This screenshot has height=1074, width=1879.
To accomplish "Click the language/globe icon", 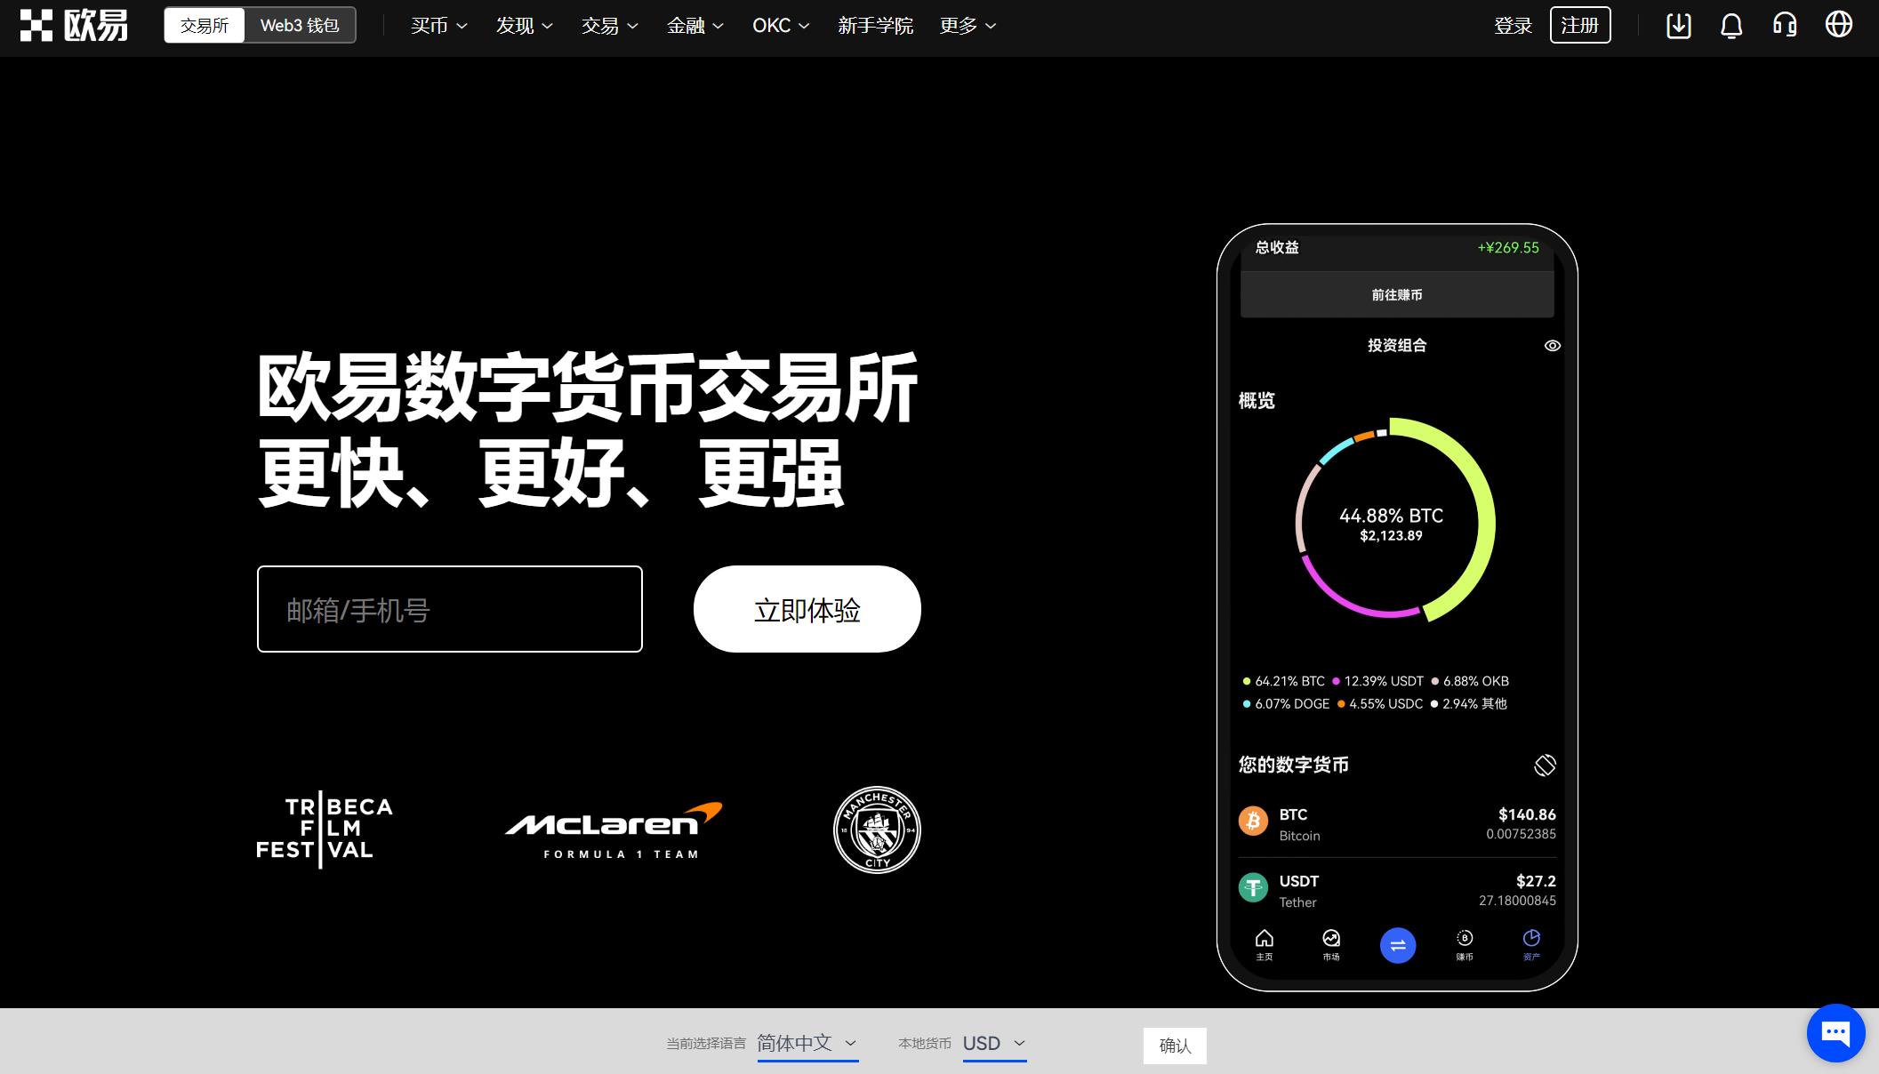I will (x=1842, y=25).
